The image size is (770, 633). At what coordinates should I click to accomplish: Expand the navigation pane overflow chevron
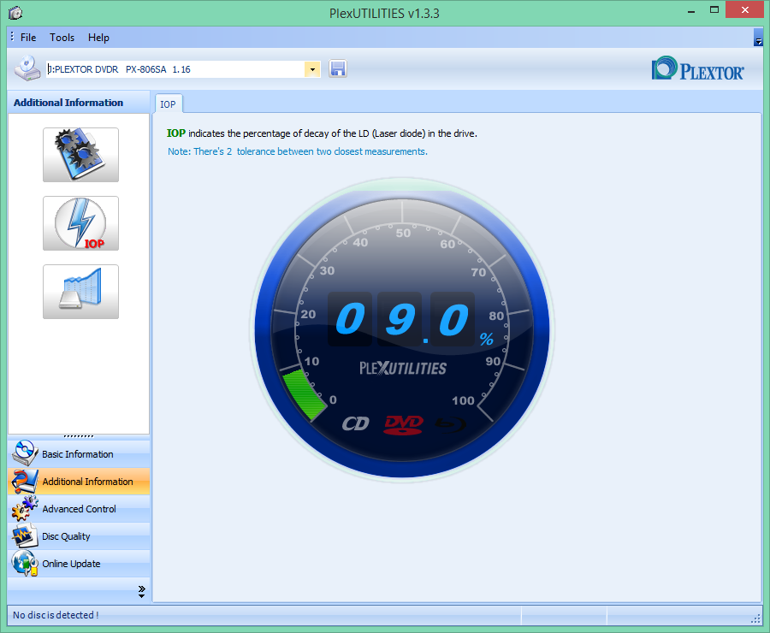[x=141, y=591]
